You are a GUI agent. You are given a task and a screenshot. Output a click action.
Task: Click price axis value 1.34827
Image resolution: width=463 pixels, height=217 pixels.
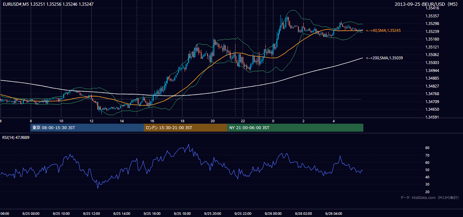pyautogui.click(x=432, y=86)
